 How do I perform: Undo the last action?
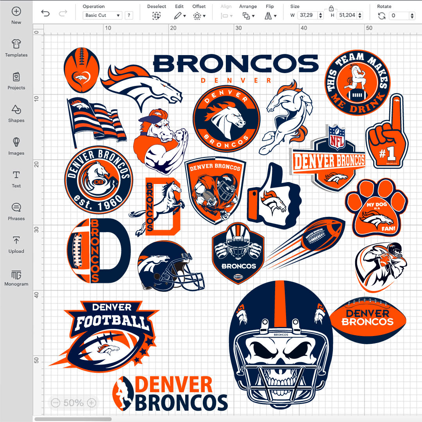click(45, 13)
